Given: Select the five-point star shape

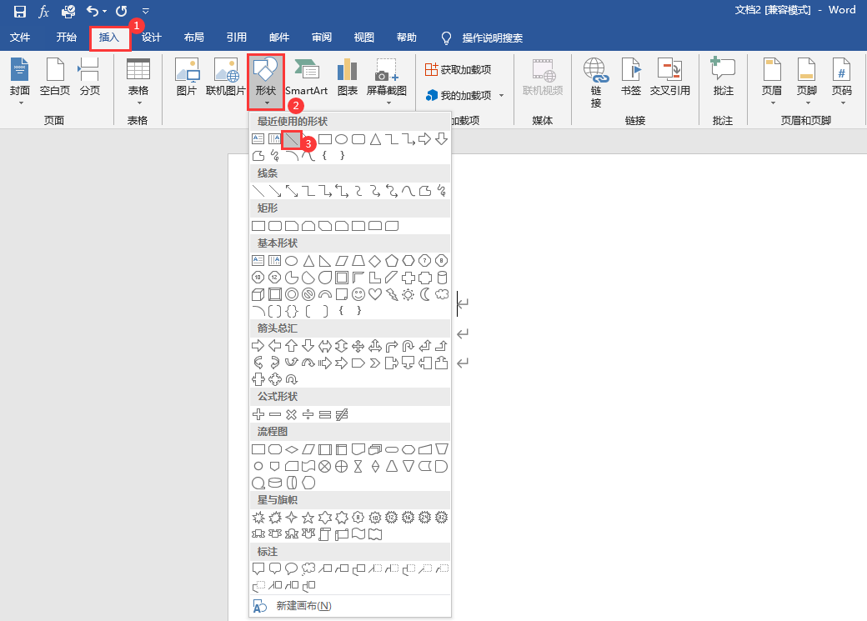Looking at the screenshot, I should (x=308, y=518).
